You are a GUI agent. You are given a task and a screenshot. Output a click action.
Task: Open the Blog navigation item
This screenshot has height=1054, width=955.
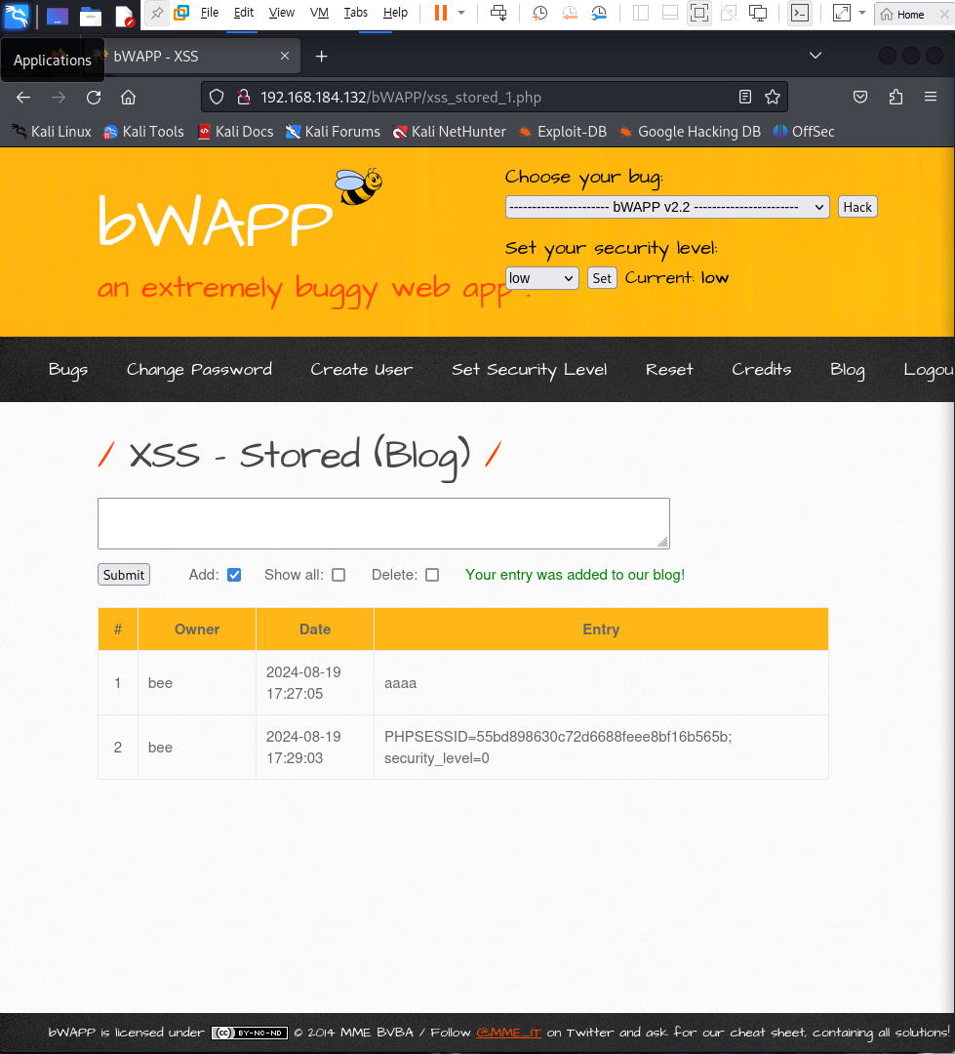(848, 370)
